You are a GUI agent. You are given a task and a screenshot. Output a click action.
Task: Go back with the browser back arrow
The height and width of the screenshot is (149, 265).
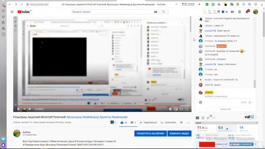point(10,5)
